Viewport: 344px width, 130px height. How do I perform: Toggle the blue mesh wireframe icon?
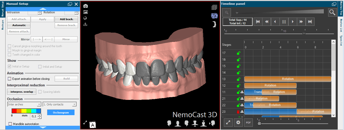[x=214, y=16]
